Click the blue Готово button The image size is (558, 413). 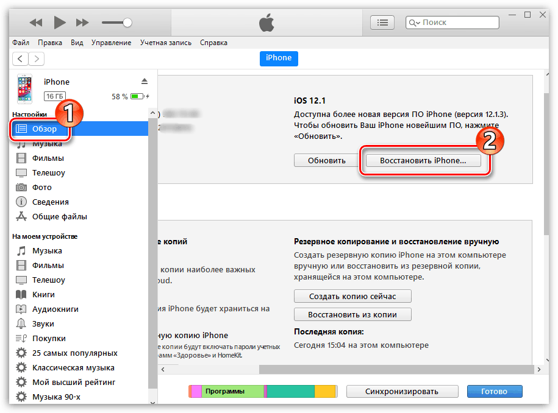tap(495, 391)
